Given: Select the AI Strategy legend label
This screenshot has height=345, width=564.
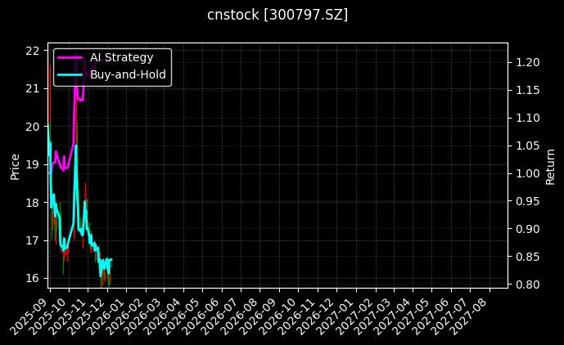Looking at the screenshot, I should (121, 57).
